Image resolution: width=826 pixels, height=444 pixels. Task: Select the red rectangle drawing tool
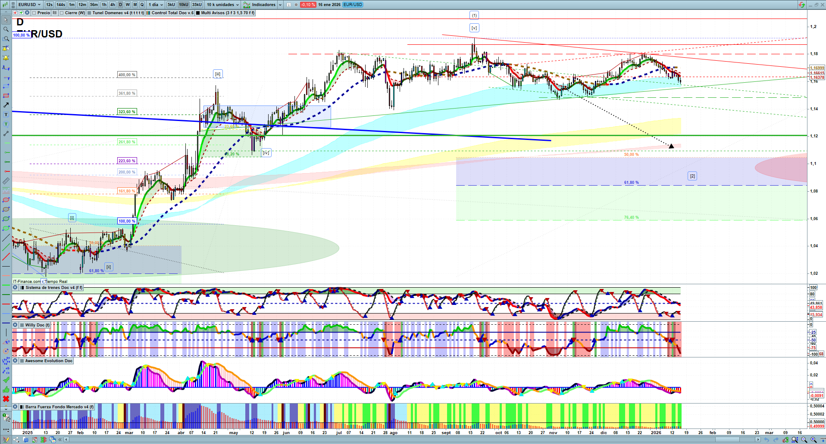[x=6, y=96]
